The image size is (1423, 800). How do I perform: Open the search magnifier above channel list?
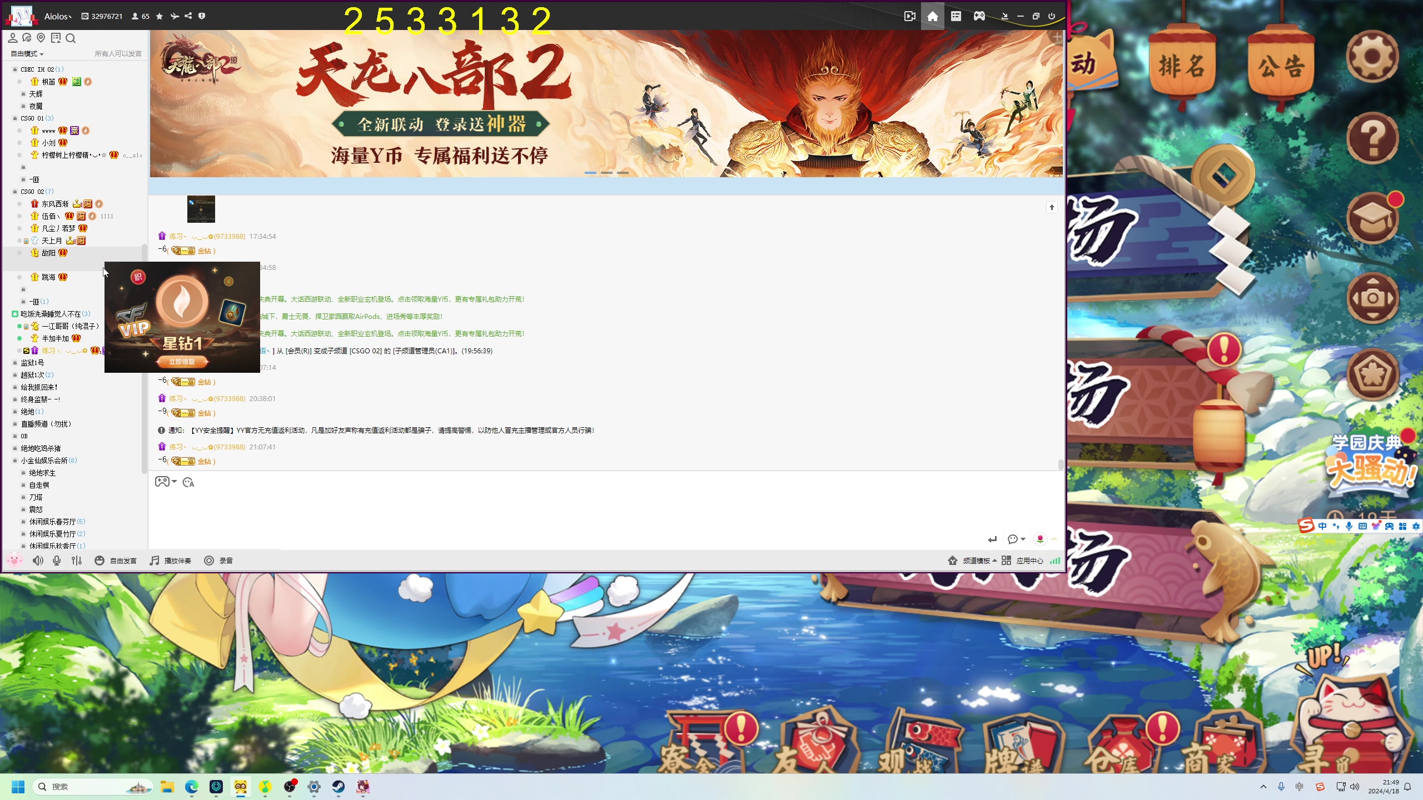tap(71, 38)
